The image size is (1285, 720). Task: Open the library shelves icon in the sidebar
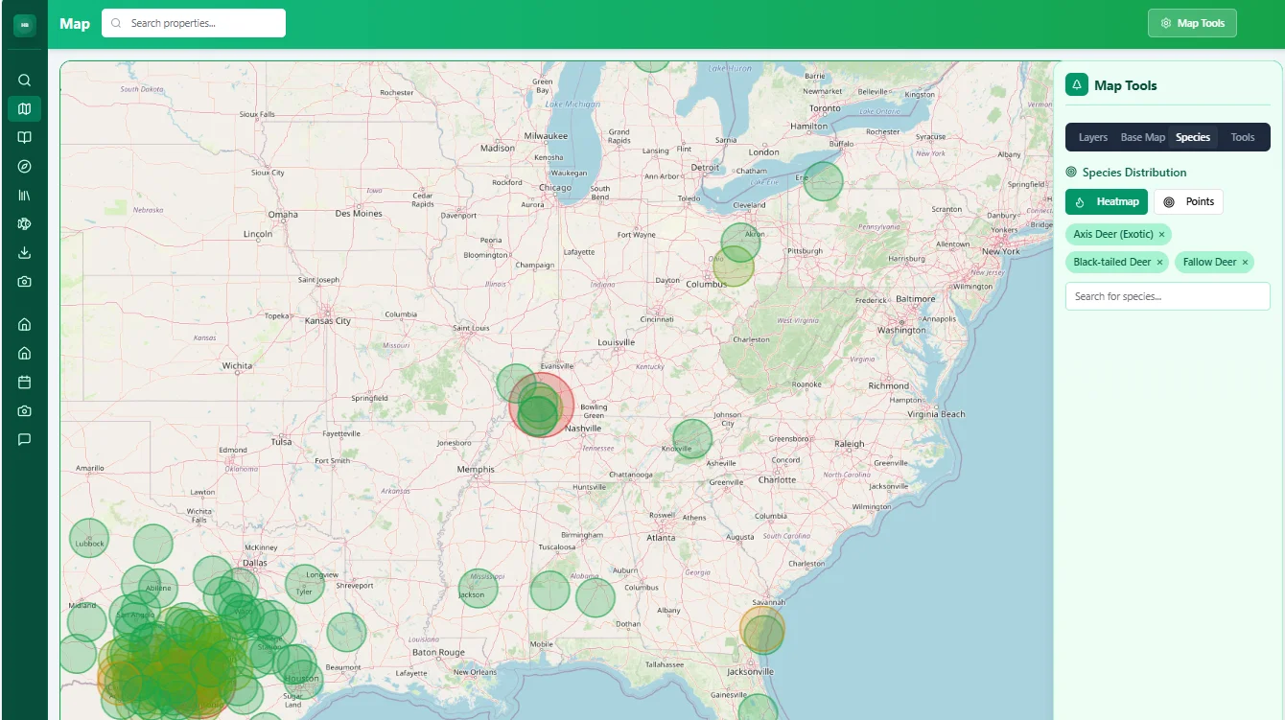(24, 196)
